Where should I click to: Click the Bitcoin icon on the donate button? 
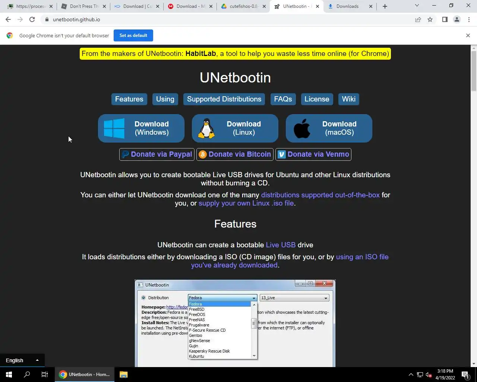pos(203,154)
